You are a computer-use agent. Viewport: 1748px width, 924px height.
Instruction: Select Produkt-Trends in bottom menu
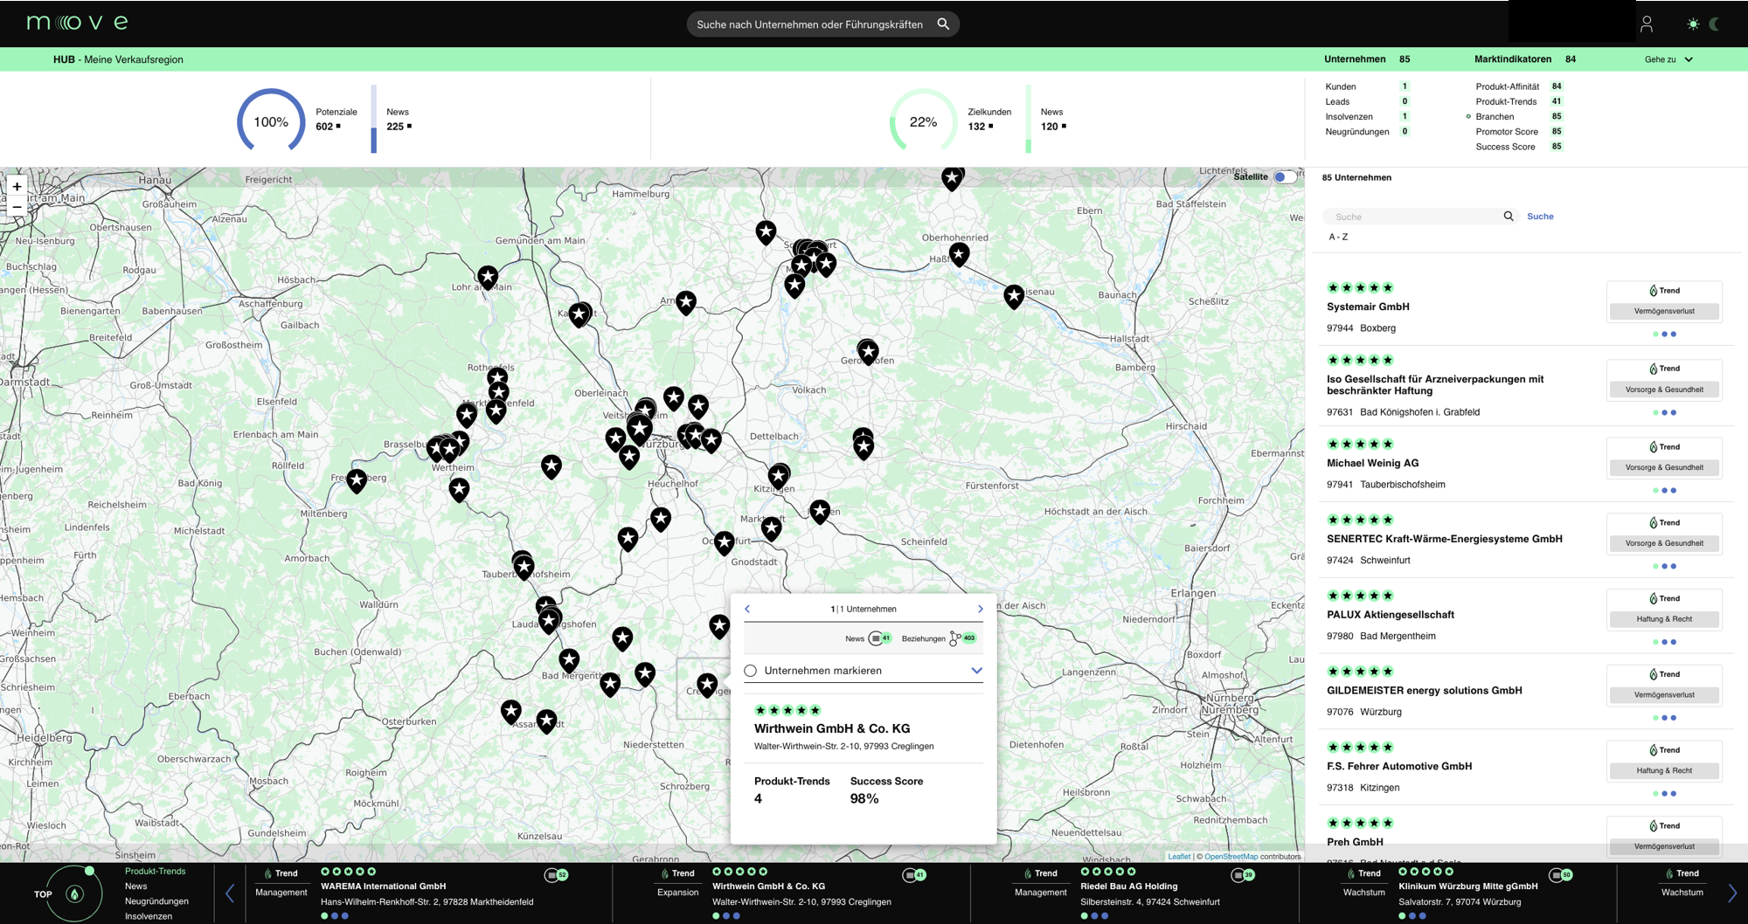pyautogui.click(x=156, y=872)
